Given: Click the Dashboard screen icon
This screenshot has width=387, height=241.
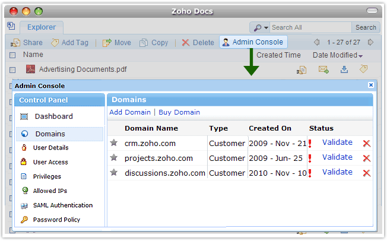Looking at the screenshot, I should tap(24, 116).
